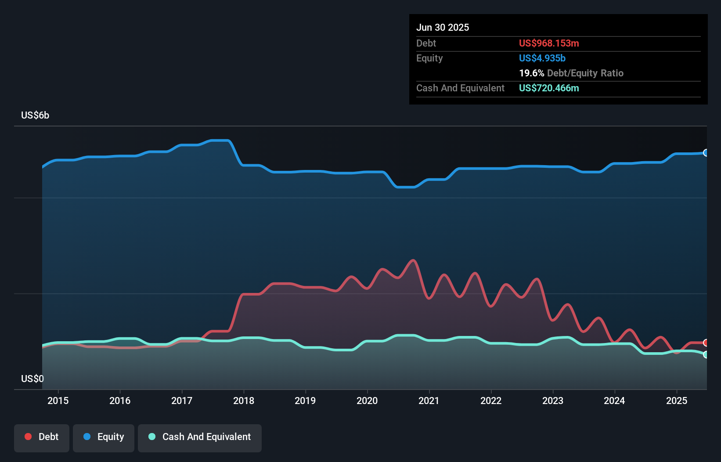
Task: Click the blue Equity endpoint marker
Action: (706, 153)
